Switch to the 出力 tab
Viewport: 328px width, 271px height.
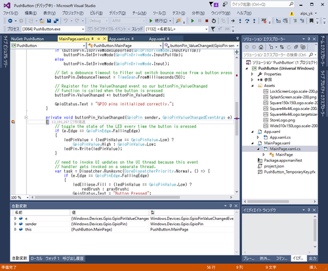[312, 259]
